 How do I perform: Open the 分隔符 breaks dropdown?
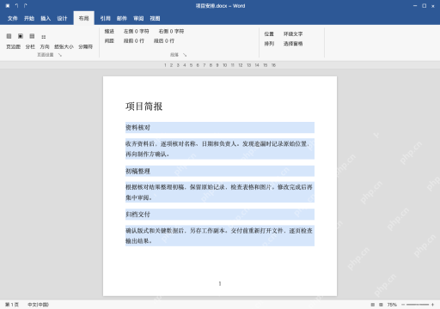pyautogui.click(x=85, y=46)
